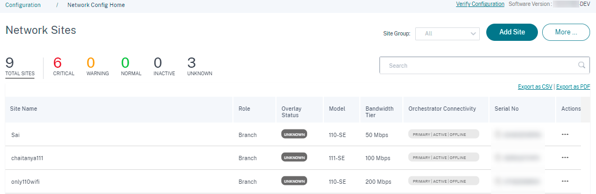This screenshot has height=194, width=596.
Task: Filter by Inactive sites count
Action: pos(164,67)
